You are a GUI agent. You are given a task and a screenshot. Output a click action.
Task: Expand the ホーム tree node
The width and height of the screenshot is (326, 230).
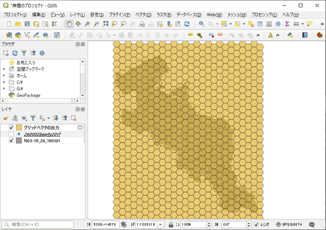click(x=4, y=76)
